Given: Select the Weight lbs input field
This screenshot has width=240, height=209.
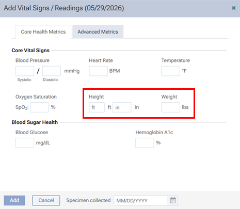Looking at the screenshot, I should click(x=171, y=107).
